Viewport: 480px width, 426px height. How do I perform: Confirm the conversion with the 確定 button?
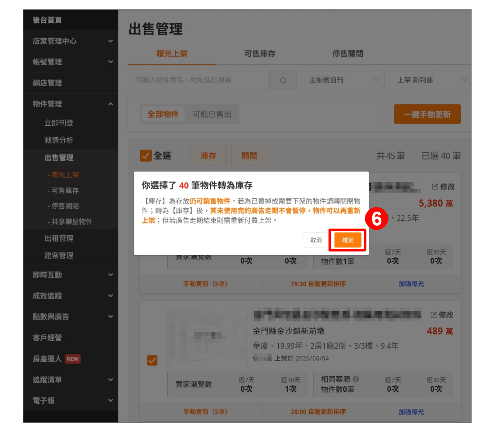pos(347,240)
